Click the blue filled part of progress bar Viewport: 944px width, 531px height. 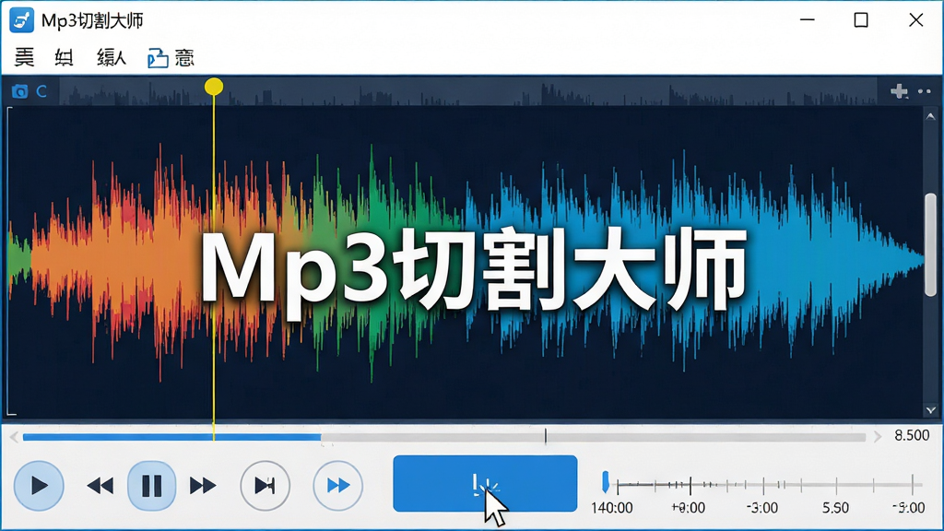(x=171, y=437)
